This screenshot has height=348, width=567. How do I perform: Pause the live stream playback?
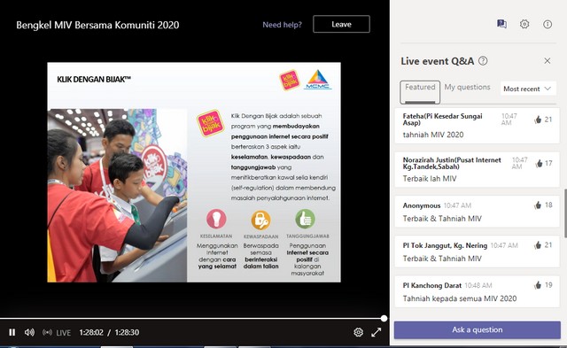12,332
